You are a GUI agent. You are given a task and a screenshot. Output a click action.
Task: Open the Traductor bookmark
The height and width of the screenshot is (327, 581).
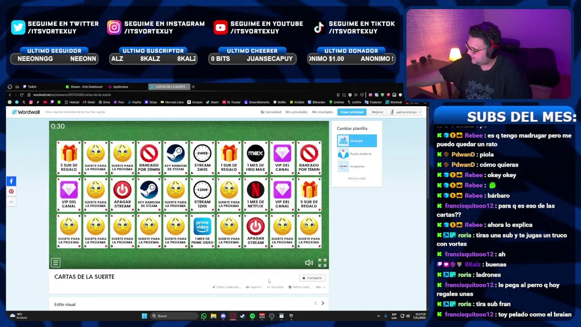pos(374,102)
